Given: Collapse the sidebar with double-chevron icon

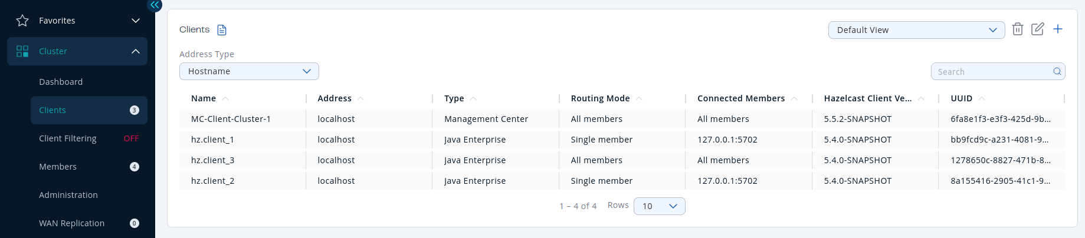Looking at the screenshot, I should (x=155, y=5).
